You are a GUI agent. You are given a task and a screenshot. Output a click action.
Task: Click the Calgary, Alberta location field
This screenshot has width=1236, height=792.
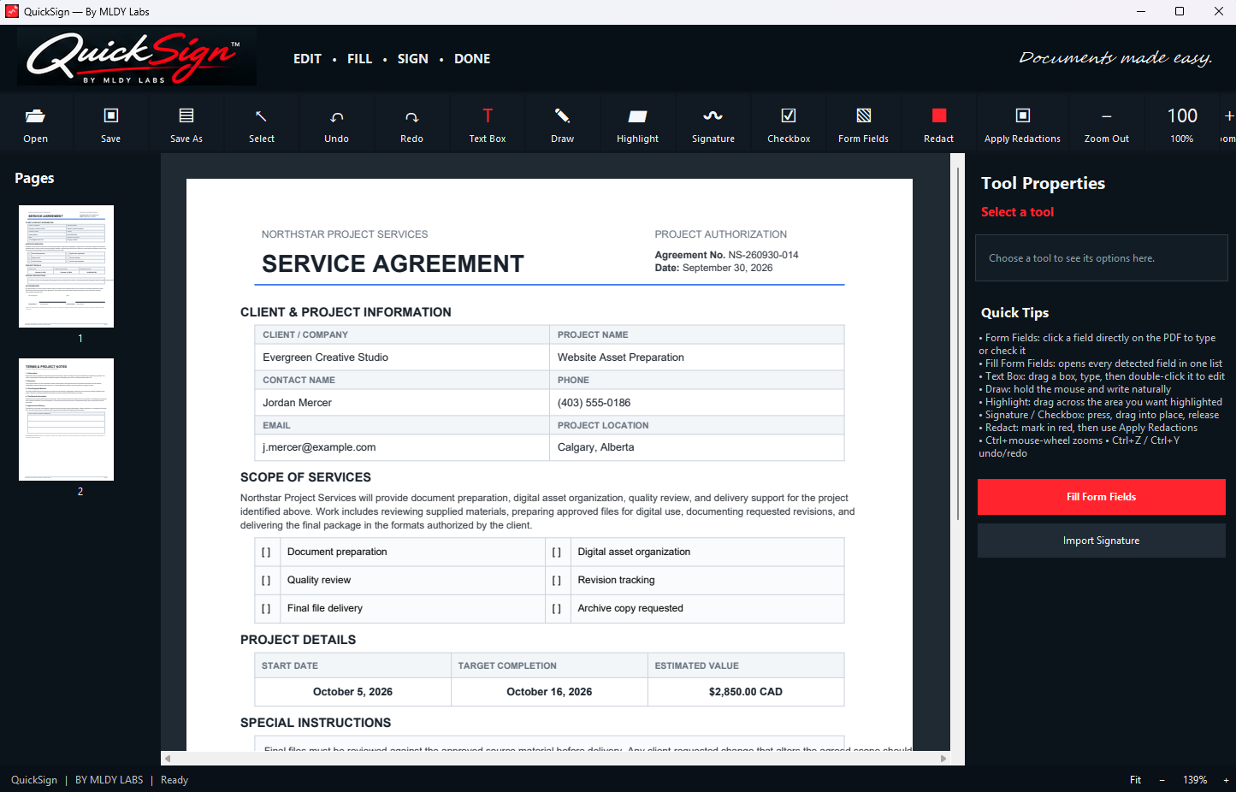[x=696, y=447]
